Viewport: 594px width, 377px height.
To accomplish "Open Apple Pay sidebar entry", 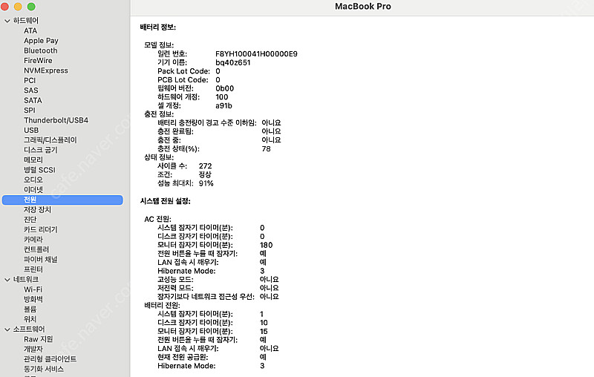I will (41, 41).
